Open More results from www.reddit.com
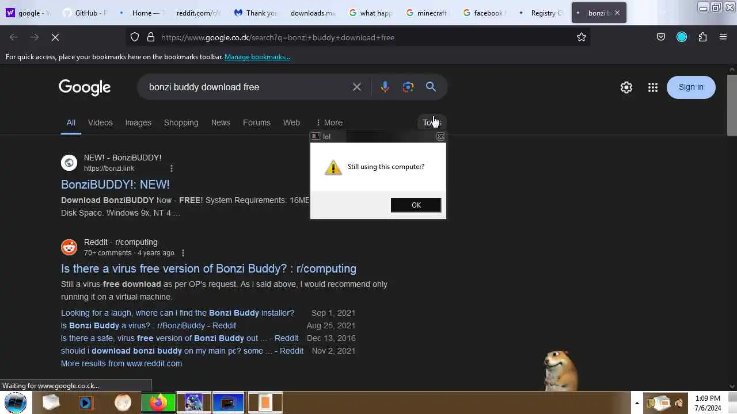737x414 pixels. point(121,363)
